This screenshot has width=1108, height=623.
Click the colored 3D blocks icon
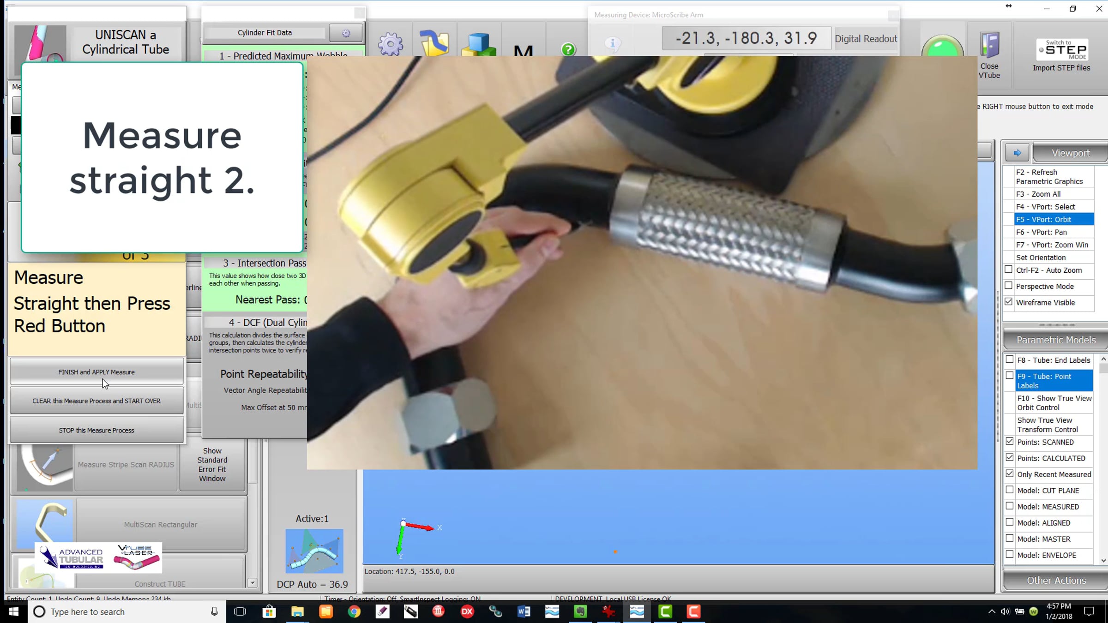tap(478, 44)
